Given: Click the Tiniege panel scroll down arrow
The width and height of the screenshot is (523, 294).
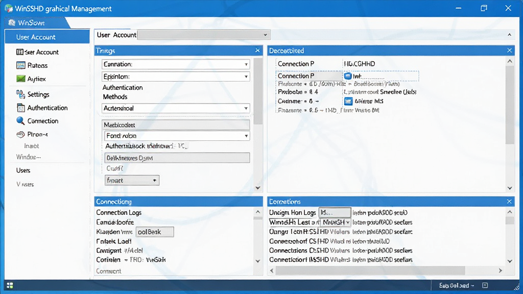Looking at the screenshot, I should pyautogui.click(x=258, y=188).
